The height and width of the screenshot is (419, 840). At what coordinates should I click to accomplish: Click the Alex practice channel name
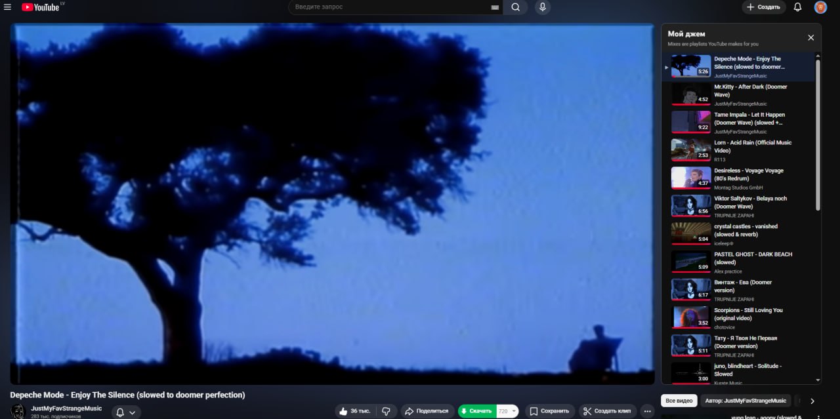[x=728, y=271]
